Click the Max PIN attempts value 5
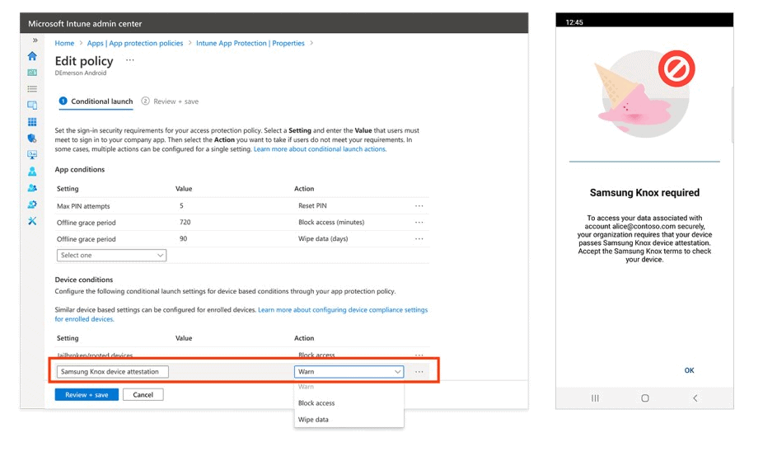The height and width of the screenshot is (466, 763). tap(181, 206)
